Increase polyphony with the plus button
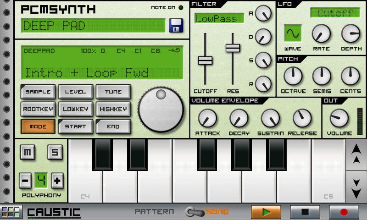The image size is (367, 220). click(x=57, y=181)
